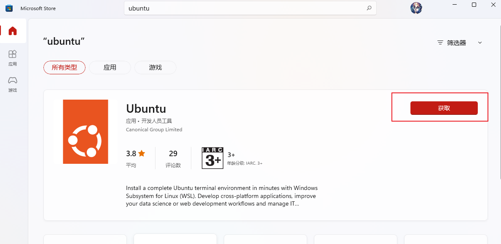This screenshot has width=501, height=244.
Task: Select the 应用 filter tab
Action: [x=110, y=68]
